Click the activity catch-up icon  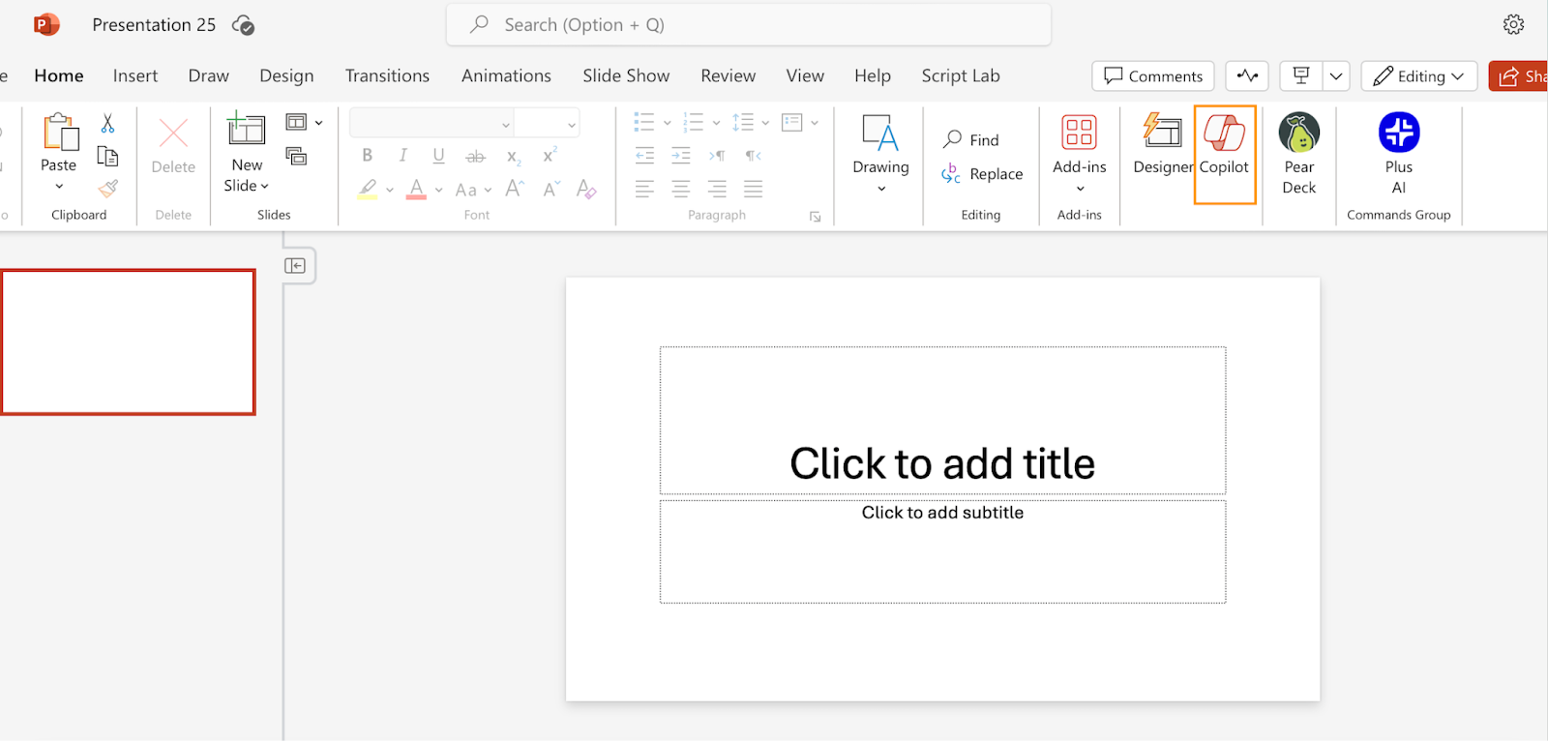click(1247, 75)
